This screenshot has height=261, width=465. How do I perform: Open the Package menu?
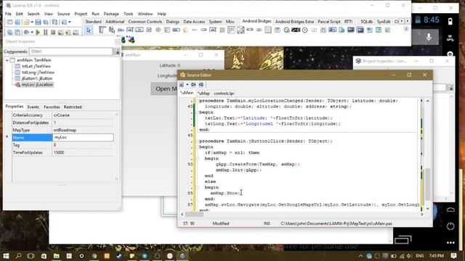(x=111, y=14)
